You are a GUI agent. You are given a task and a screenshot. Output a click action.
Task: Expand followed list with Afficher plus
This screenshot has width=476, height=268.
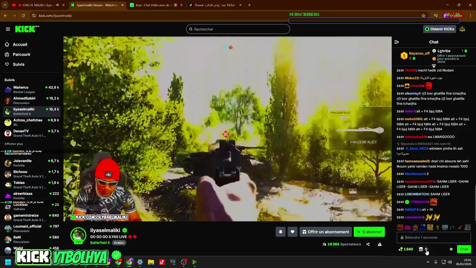click(14, 144)
